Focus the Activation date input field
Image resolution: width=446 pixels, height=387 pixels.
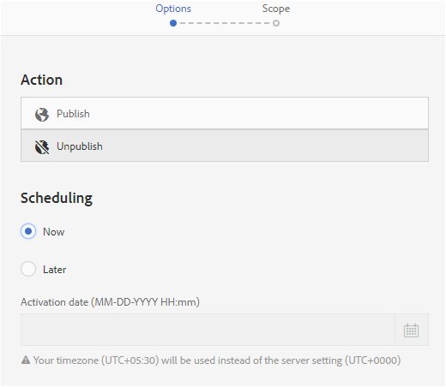coord(208,330)
